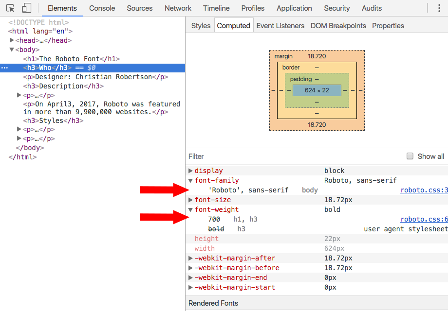Open the Sources panel tab
Image resolution: width=448 pixels, height=311 pixels.
[140, 8]
